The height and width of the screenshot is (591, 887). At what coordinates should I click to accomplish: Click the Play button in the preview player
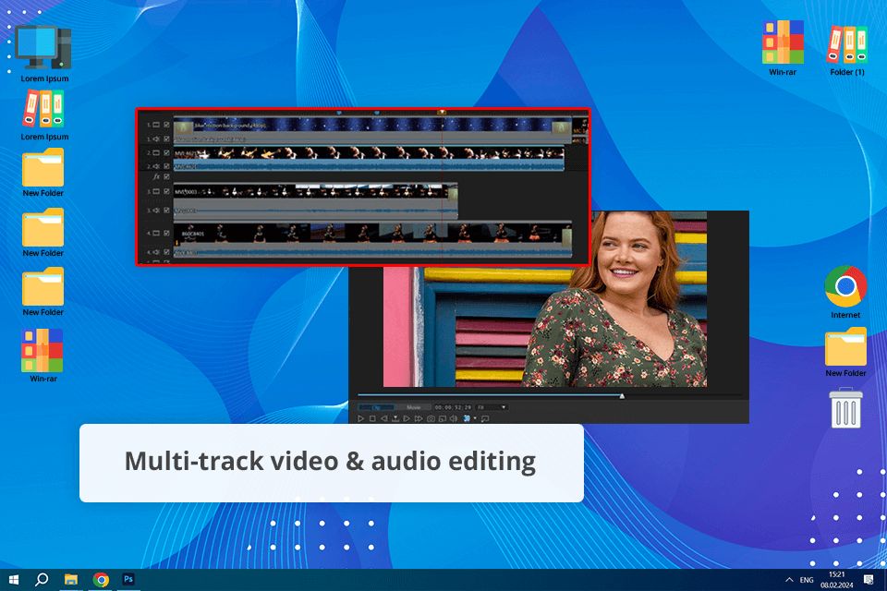pyautogui.click(x=361, y=419)
